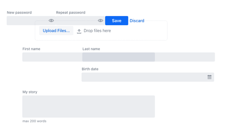Click the New password label
Image resolution: width=239 pixels, height=139 pixels.
[19, 12]
